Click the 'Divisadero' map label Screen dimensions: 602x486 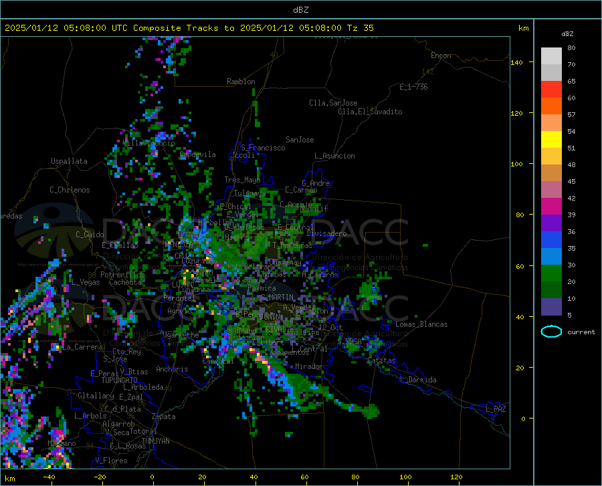click(x=326, y=233)
